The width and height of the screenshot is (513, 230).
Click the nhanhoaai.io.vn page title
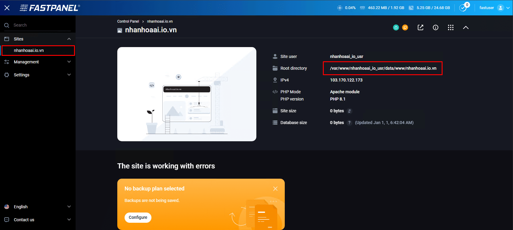pos(151,30)
